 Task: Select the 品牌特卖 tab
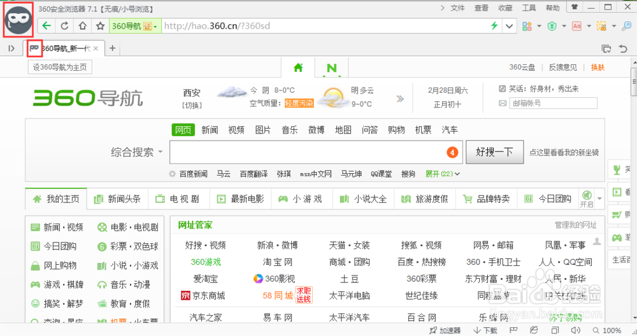[x=486, y=199]
